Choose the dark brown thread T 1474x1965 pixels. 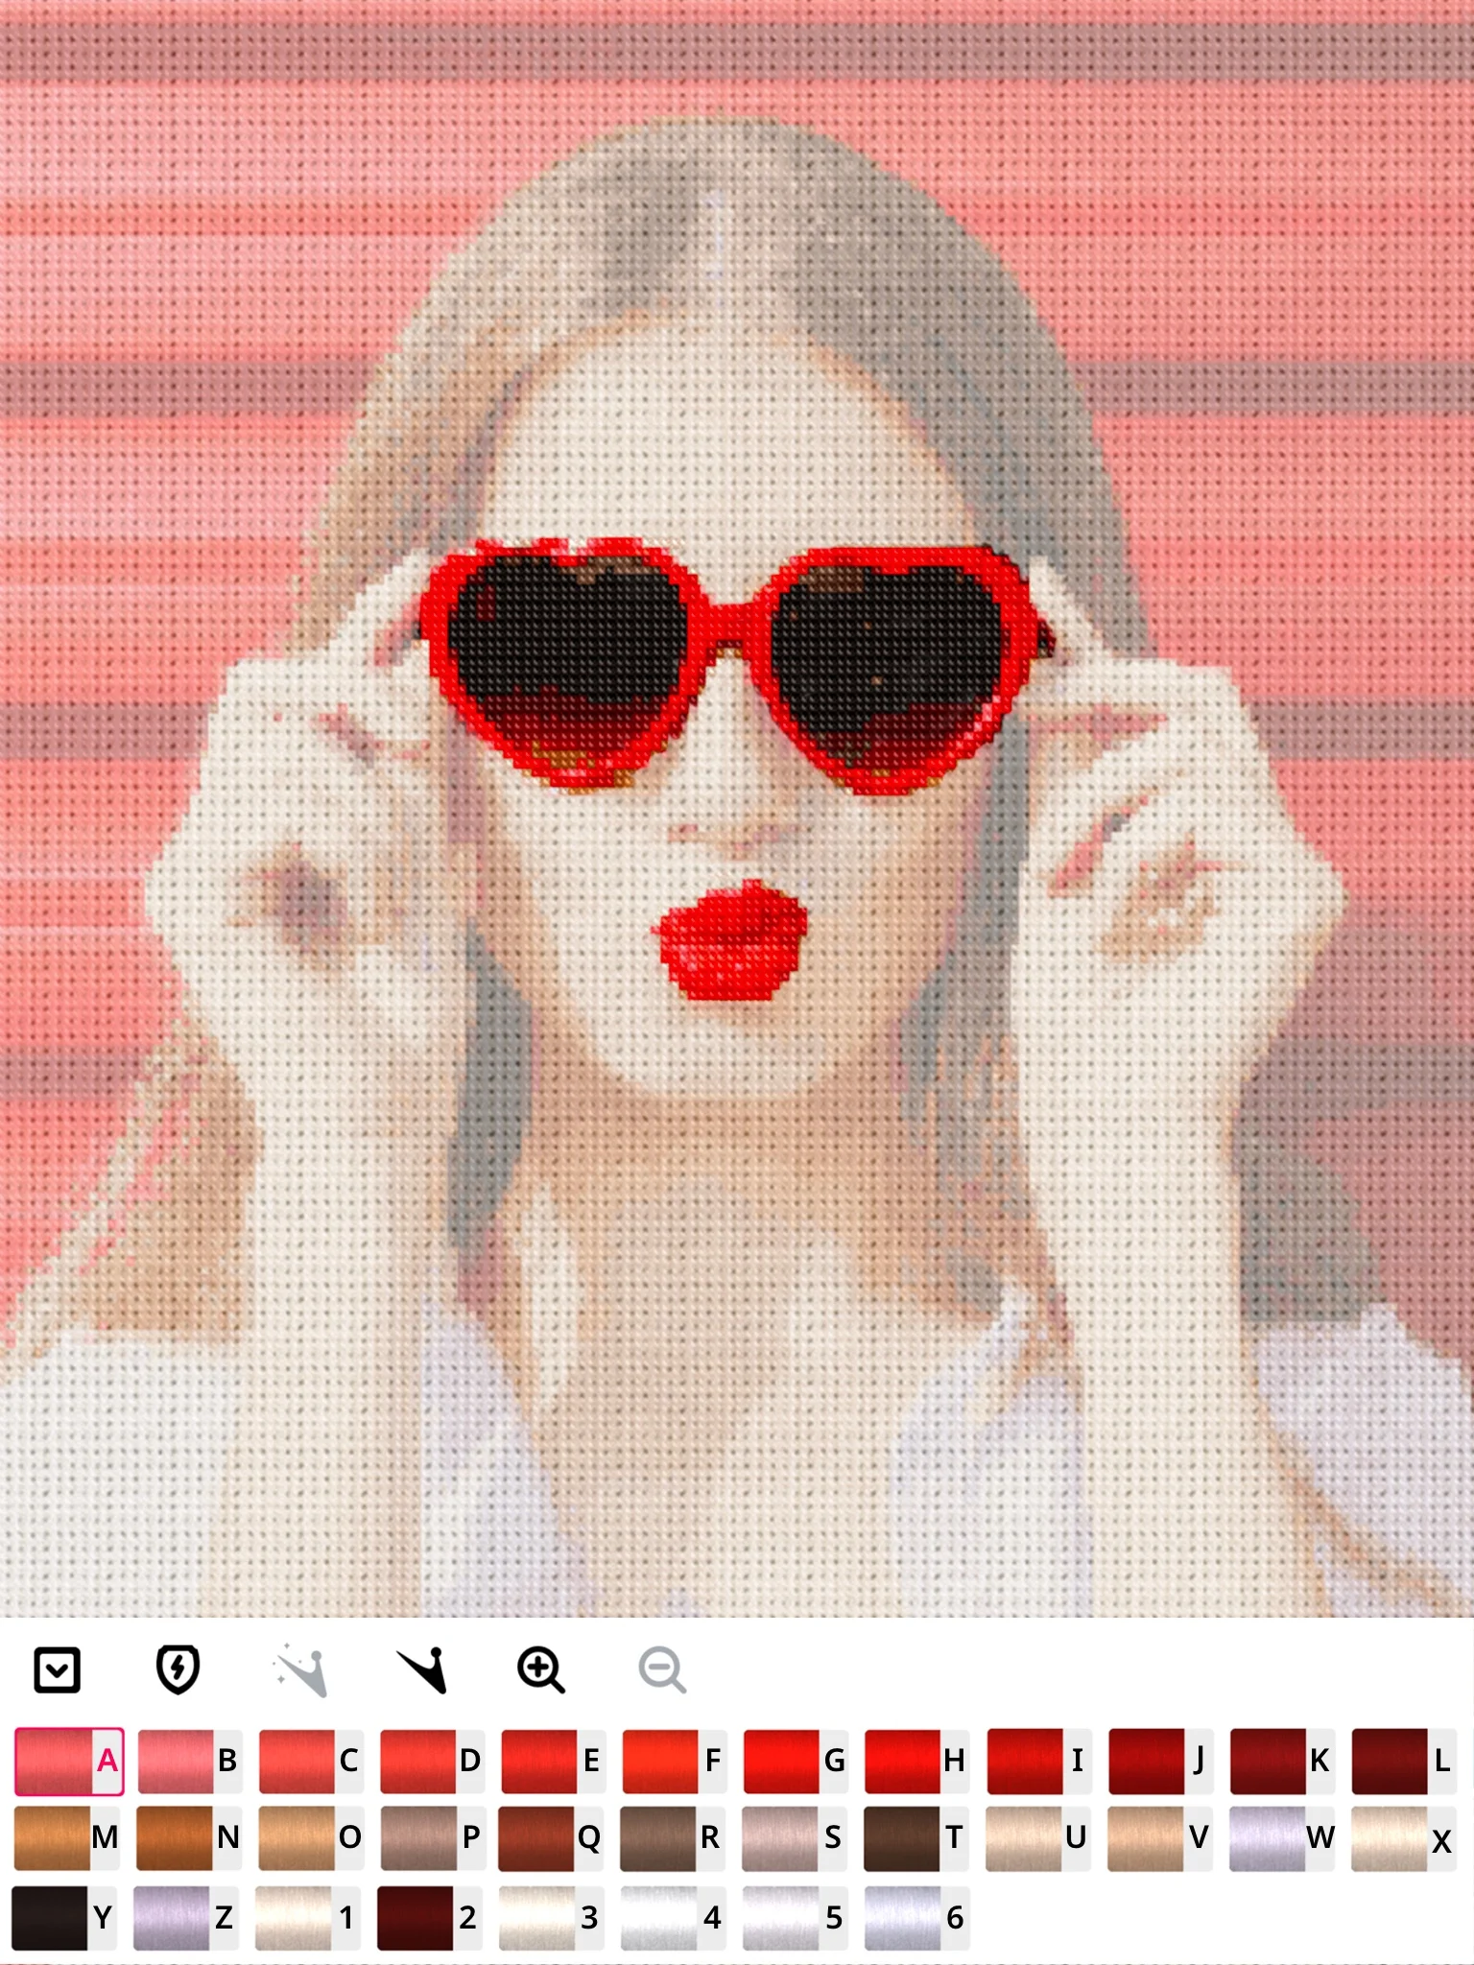tap(915, 1837)
